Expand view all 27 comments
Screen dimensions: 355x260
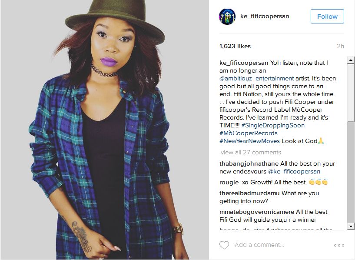coord(251,153)
